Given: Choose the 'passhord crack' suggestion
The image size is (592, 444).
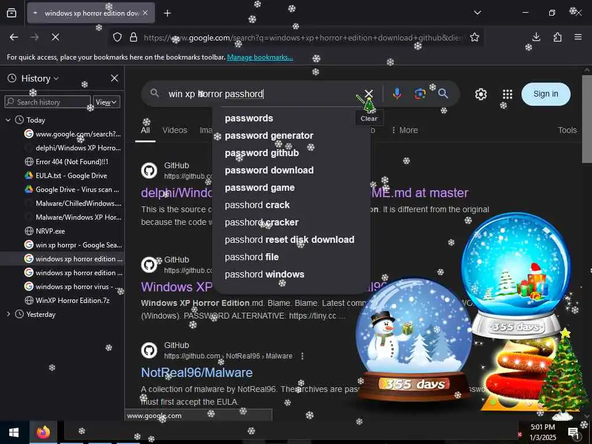Looking at the screenshot, I should [291, 205].
